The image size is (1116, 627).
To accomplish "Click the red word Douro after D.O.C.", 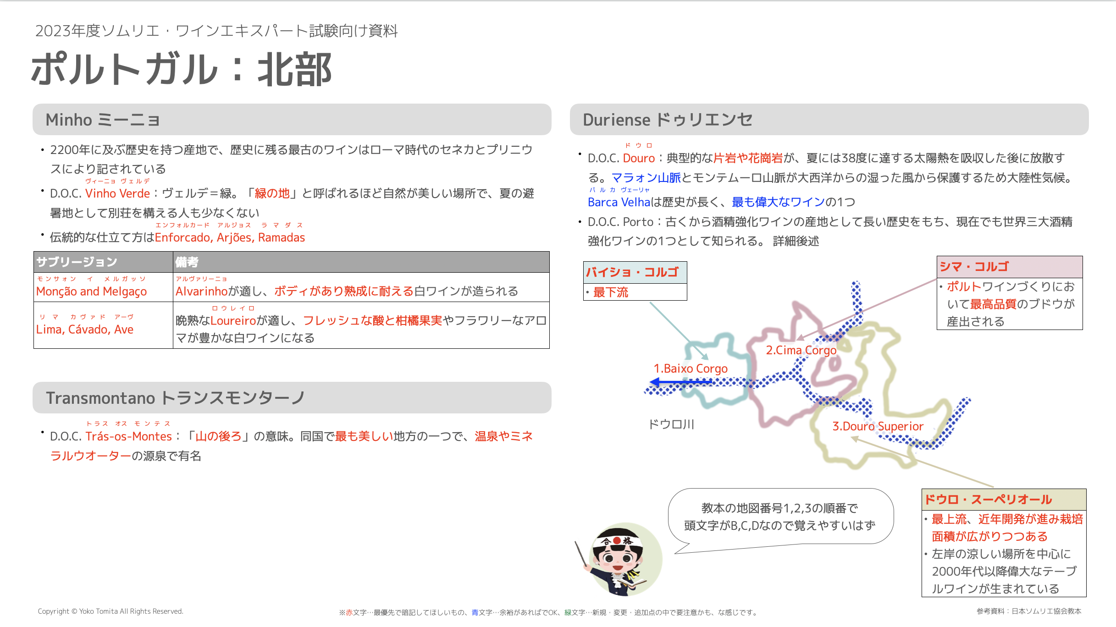I will pos(639,158).
